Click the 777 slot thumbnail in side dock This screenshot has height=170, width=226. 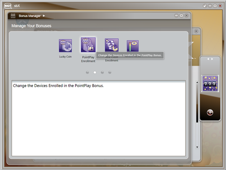point(210,84)
